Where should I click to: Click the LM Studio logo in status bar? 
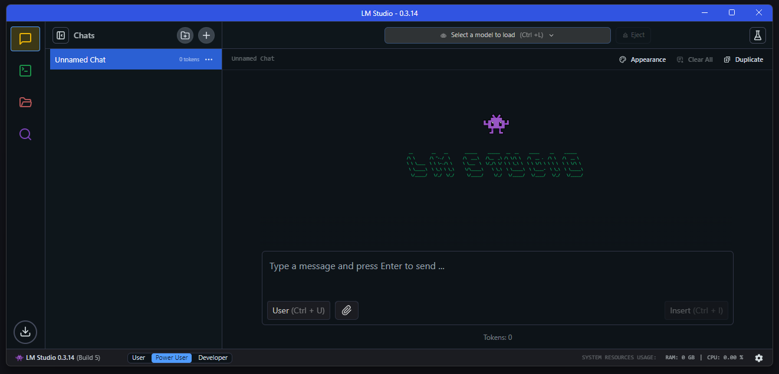[x=19, y=358]
